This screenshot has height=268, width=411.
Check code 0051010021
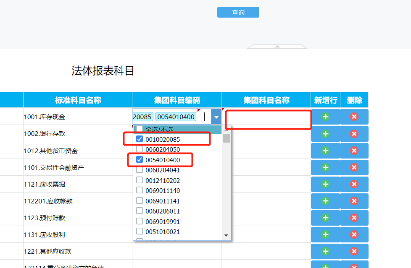tap(140, 232)
